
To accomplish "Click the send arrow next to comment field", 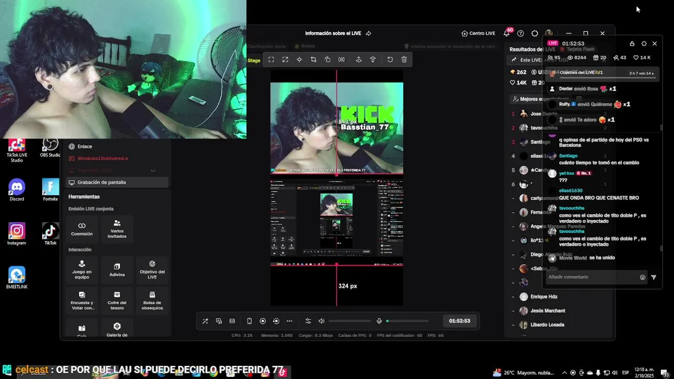I will (653, 277).
